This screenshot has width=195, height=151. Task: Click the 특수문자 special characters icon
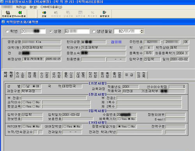pos(92,14)
